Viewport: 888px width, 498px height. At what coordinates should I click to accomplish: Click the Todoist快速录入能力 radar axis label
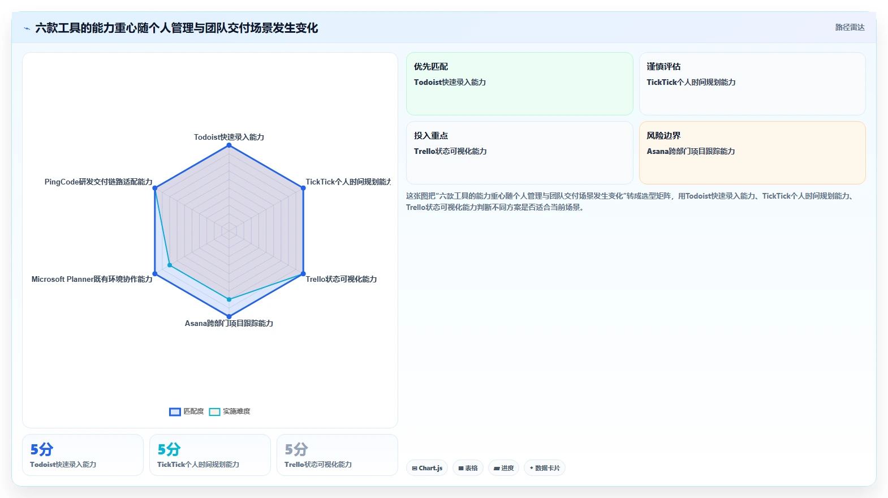tap(229, 137)
